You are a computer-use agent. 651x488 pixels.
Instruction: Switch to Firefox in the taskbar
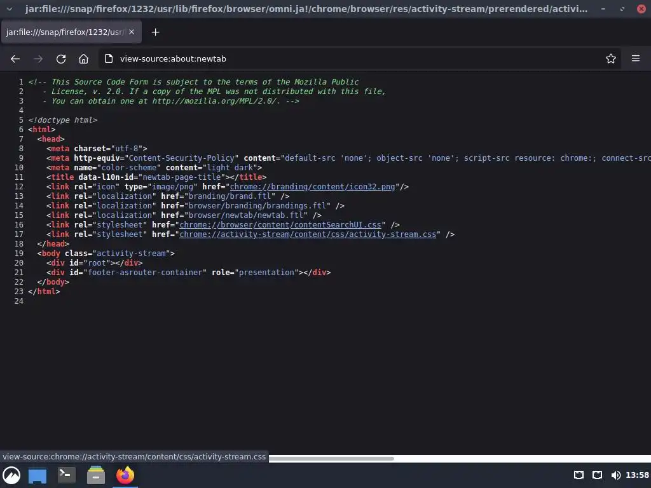(x=125, y=475)
